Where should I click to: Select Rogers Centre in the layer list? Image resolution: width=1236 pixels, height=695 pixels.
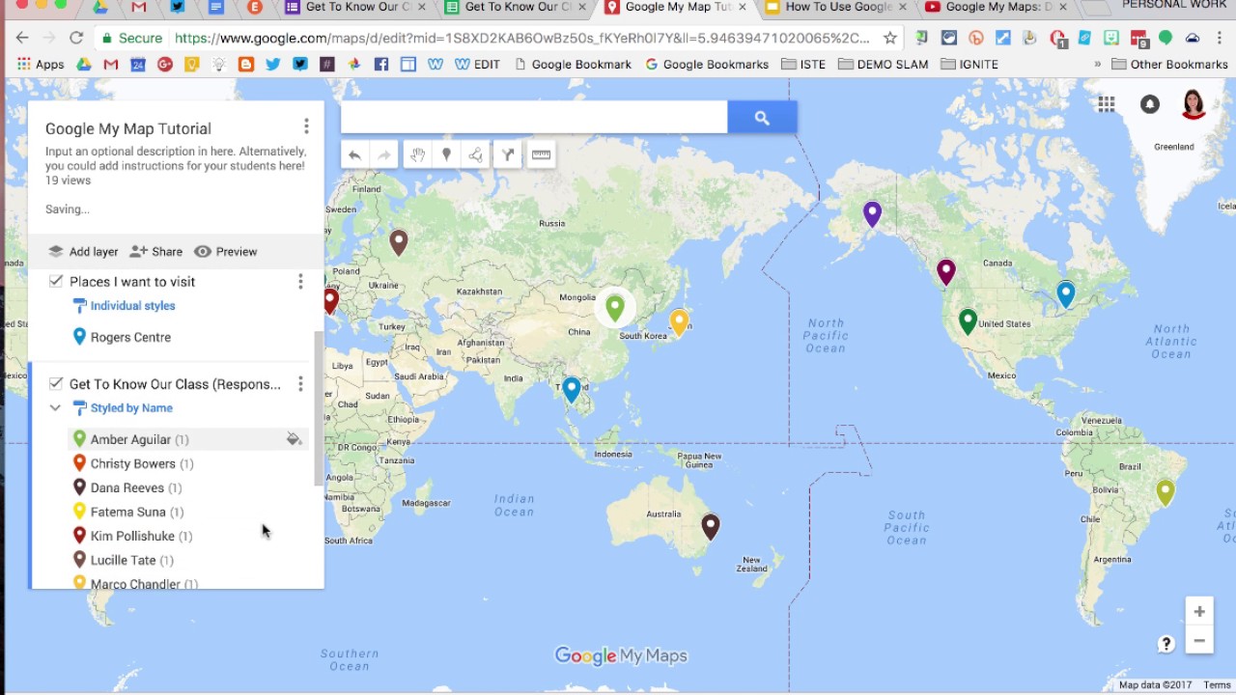pyautogui.click(x=130, y=338)
